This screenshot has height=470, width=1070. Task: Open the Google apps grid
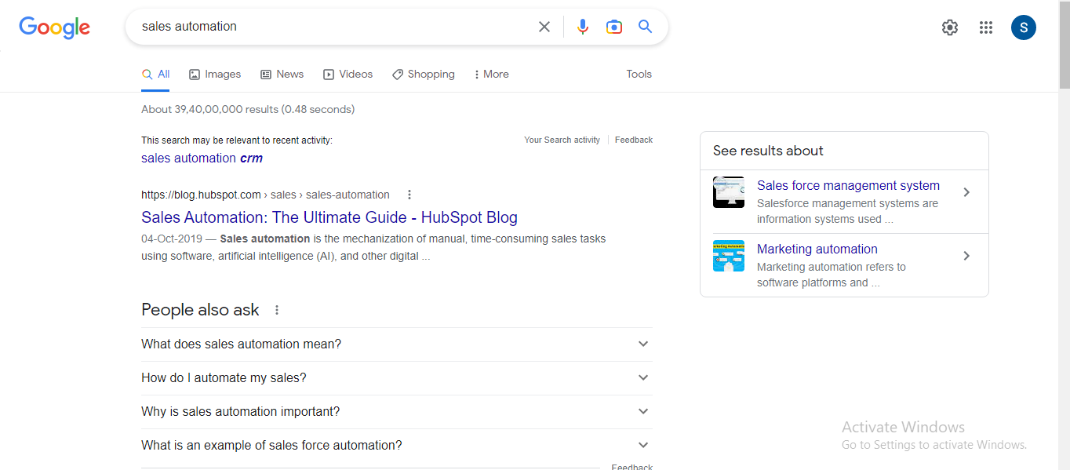[986, 27]
